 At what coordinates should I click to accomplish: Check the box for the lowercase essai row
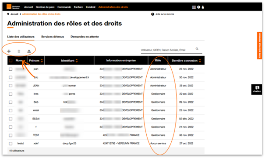(x=11, y=110)
